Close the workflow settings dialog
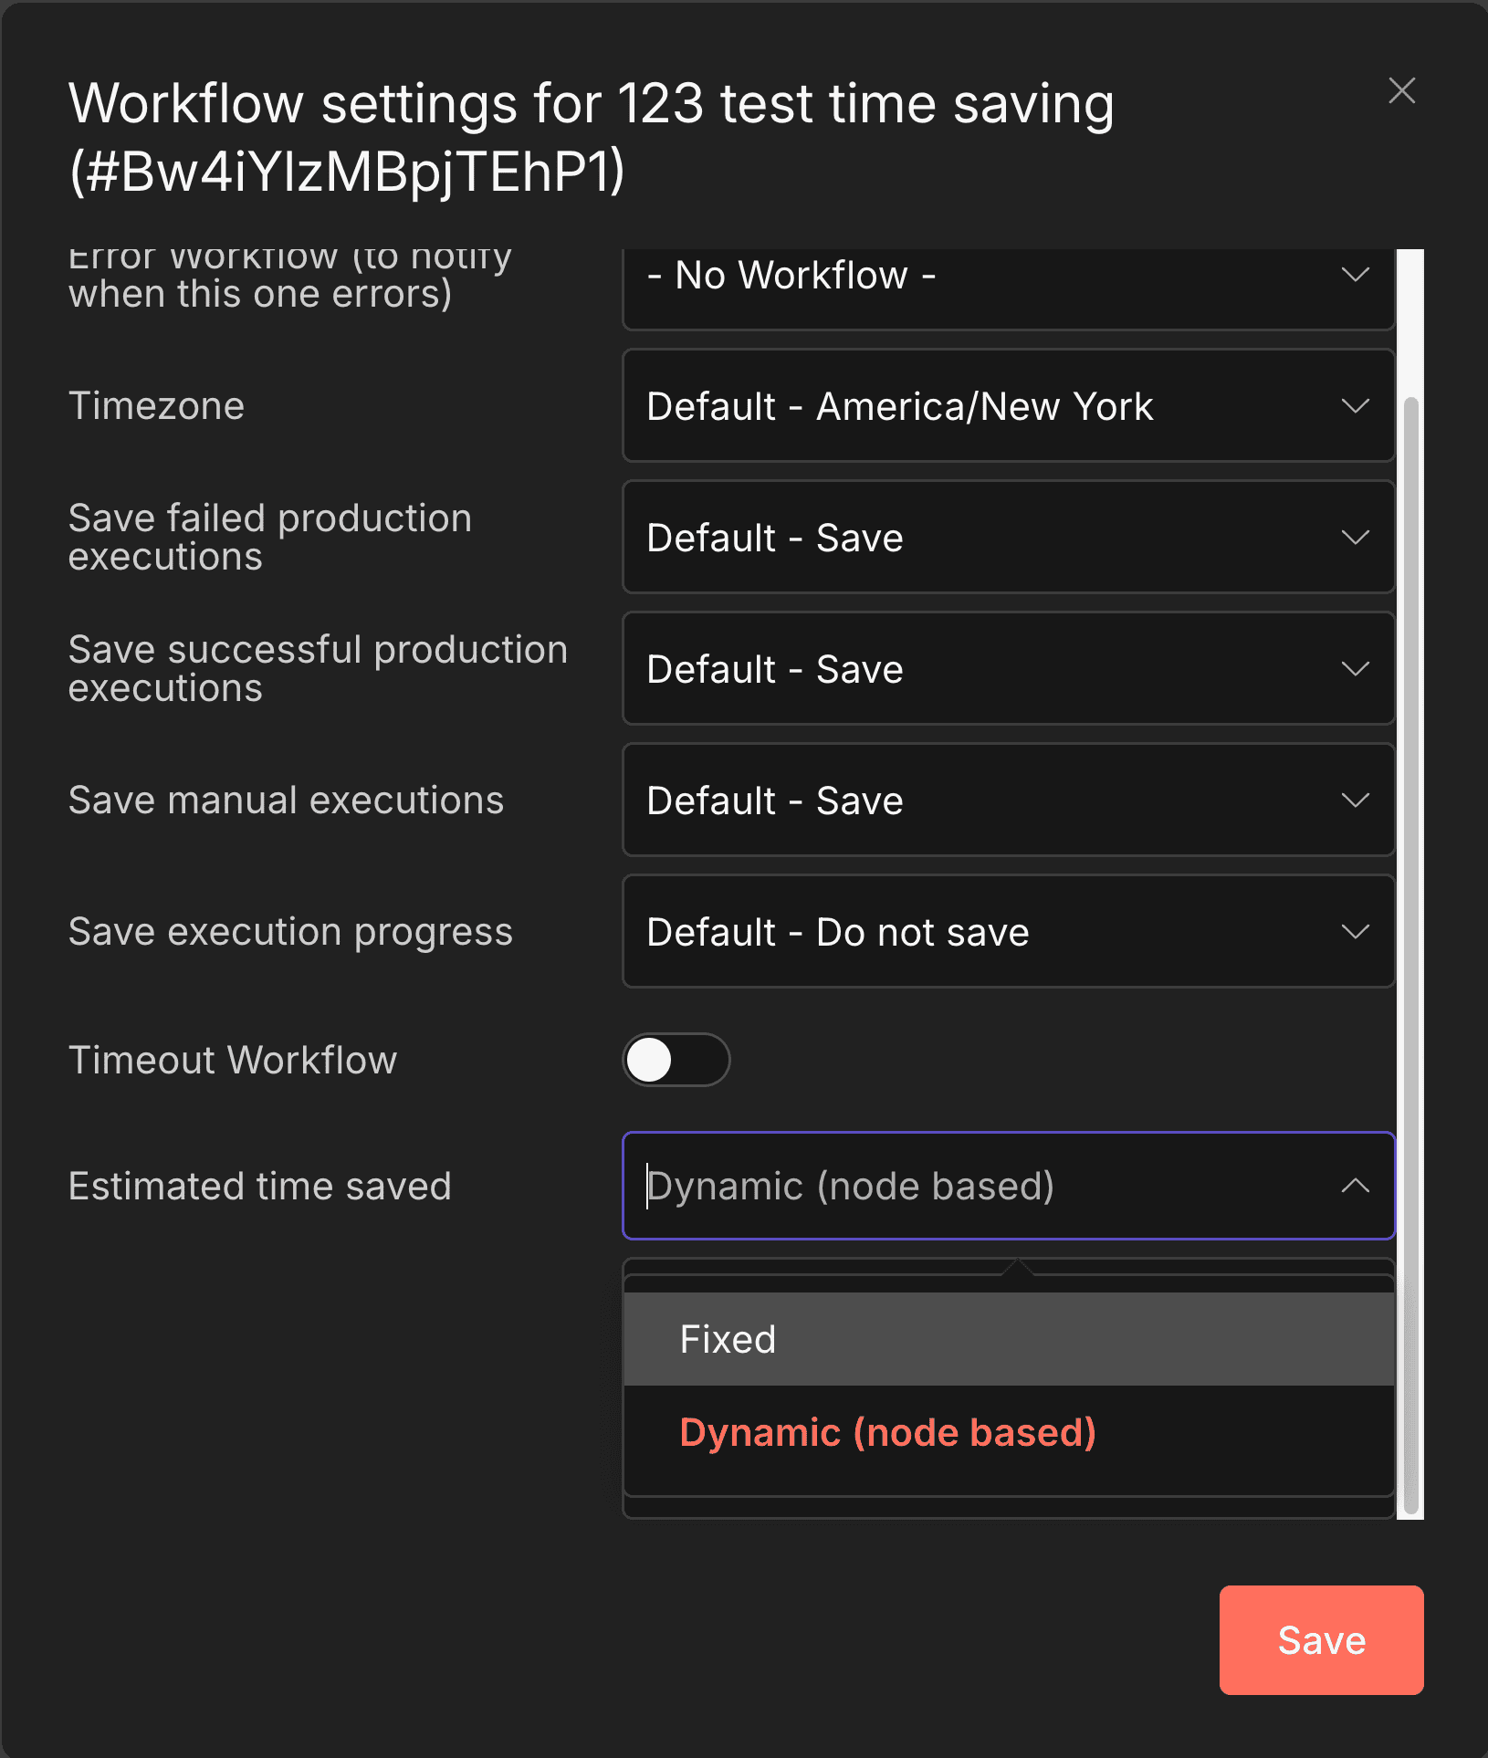1488x1758 pixels. click(x=1402, y=90)
